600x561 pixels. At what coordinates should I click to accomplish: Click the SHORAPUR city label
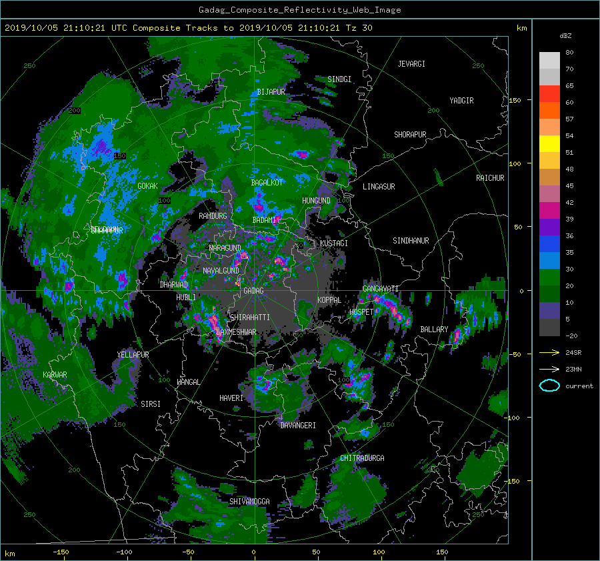410,135
